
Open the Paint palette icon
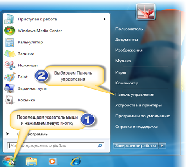tap(10, 77)
